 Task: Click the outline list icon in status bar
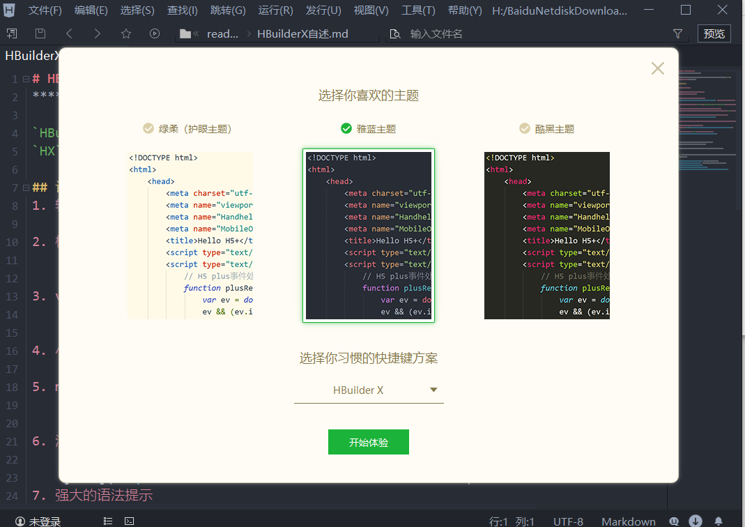tap(108, 521)
